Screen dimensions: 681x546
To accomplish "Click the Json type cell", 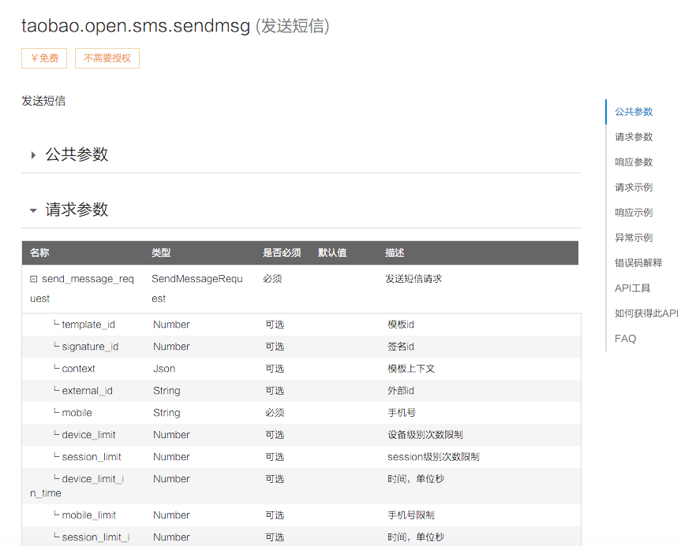I will [164, 369].
